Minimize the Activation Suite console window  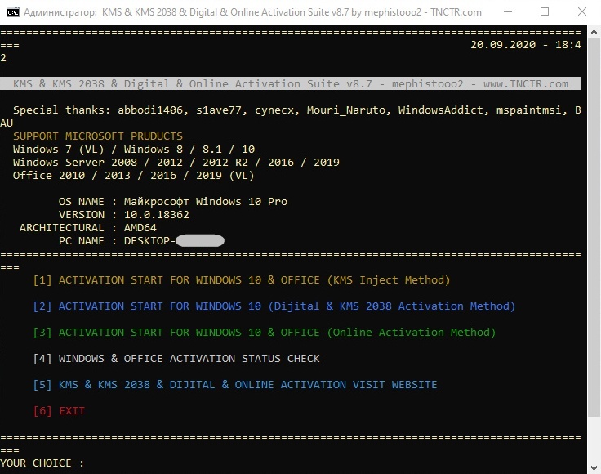point(508,12)
